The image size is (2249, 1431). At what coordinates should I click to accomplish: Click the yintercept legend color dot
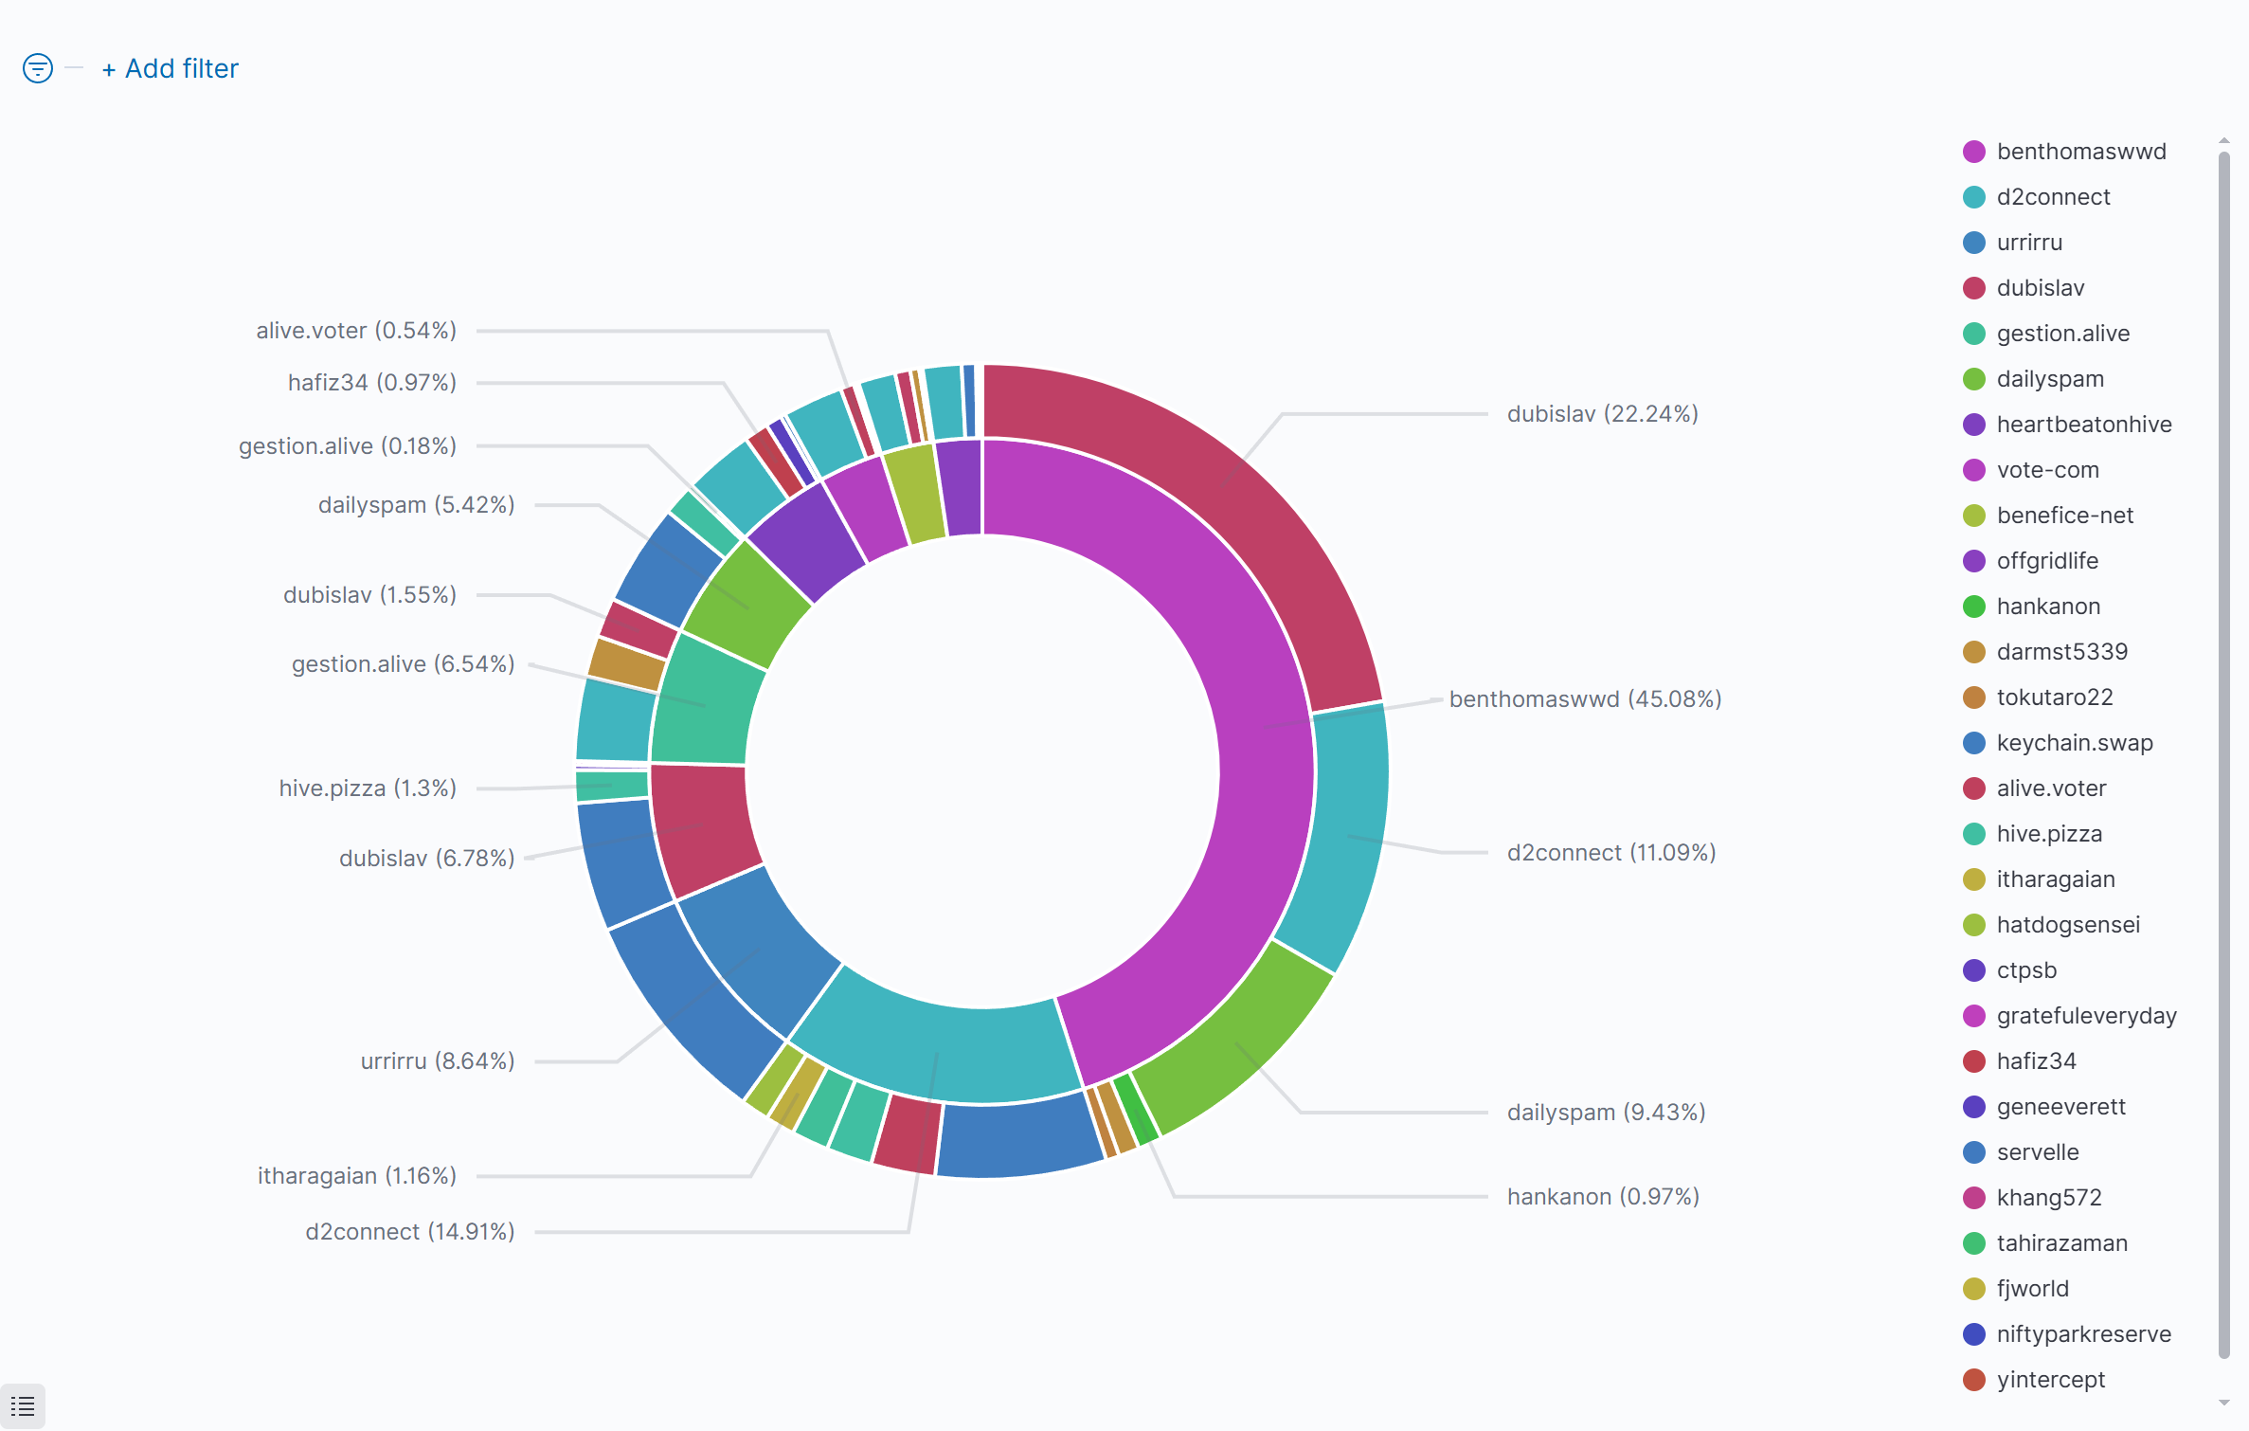[x=1973, y=1380]
